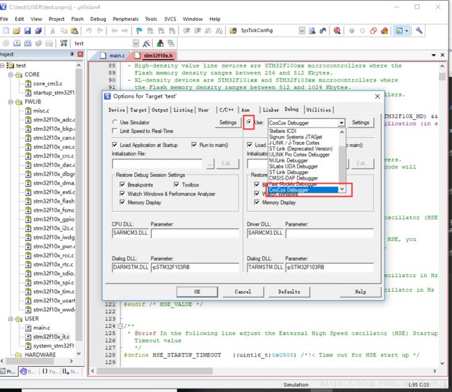Start the debug session with magnifier icon
The image size is (452, 392).
point(337,31)
